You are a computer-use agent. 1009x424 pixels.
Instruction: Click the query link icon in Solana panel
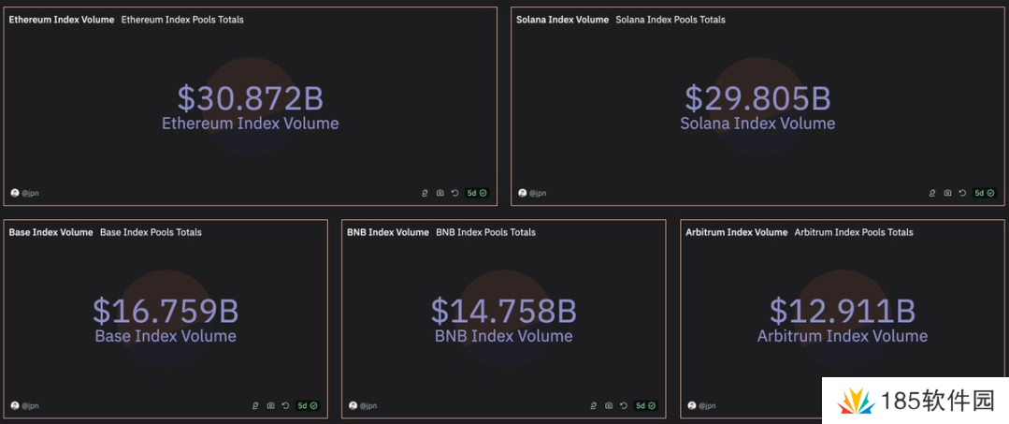click(931, 193)
